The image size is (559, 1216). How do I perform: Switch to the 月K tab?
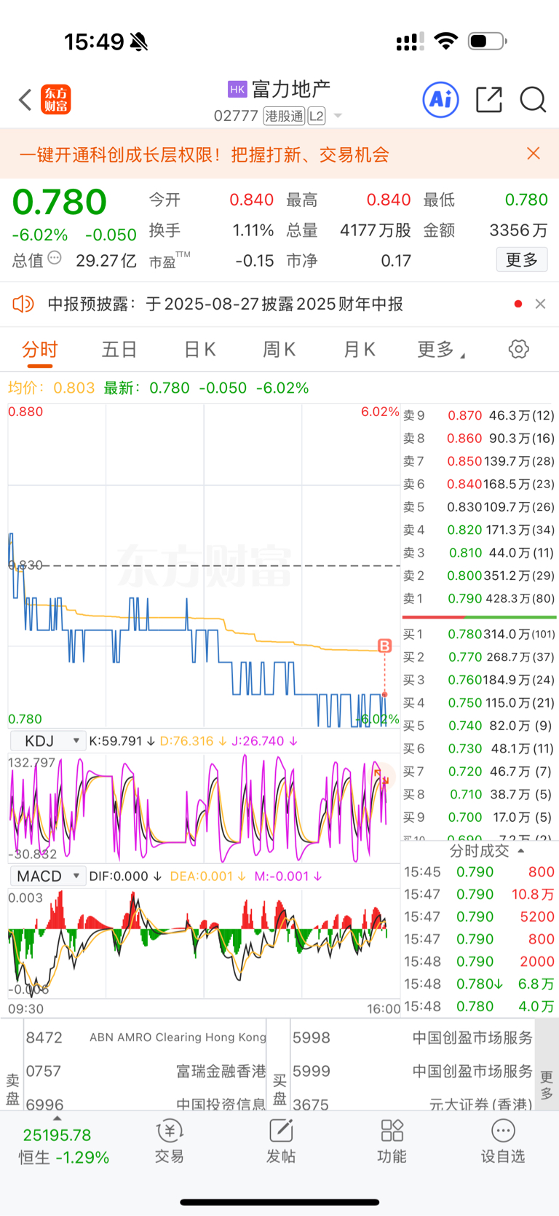[359, 350]
